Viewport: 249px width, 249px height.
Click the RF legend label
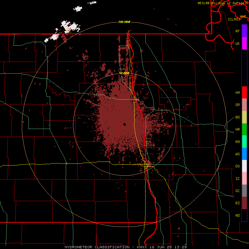point(238,31)
